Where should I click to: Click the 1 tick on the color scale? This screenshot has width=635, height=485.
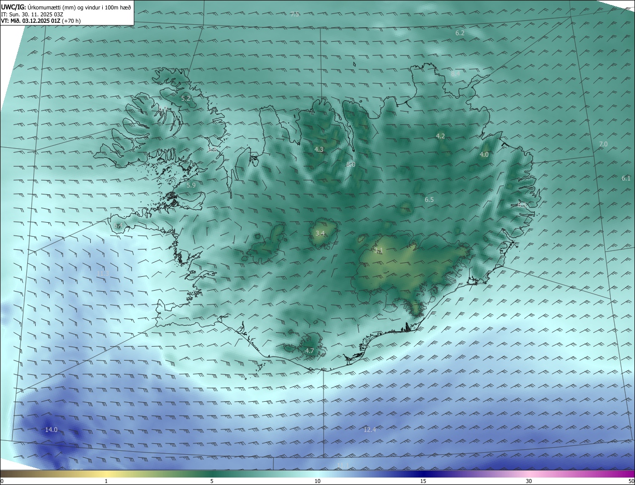coord(106,481)
